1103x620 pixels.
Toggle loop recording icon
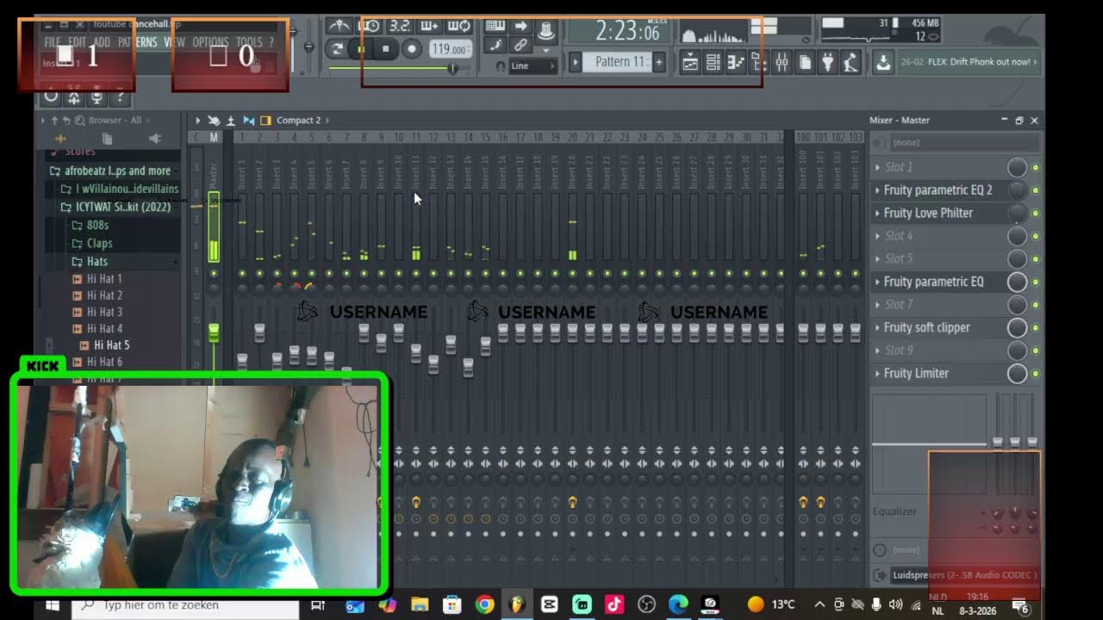pos(458,26)
